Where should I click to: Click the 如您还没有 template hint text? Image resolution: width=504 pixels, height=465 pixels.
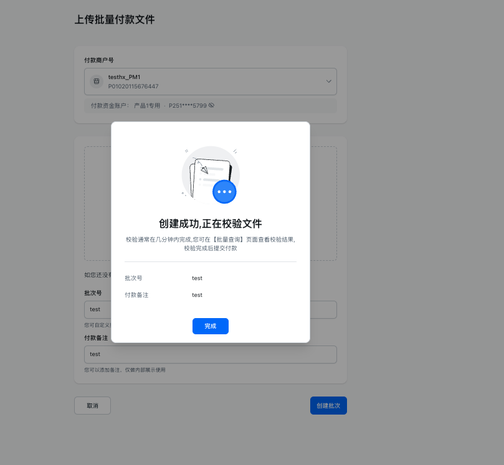(98, 275)
